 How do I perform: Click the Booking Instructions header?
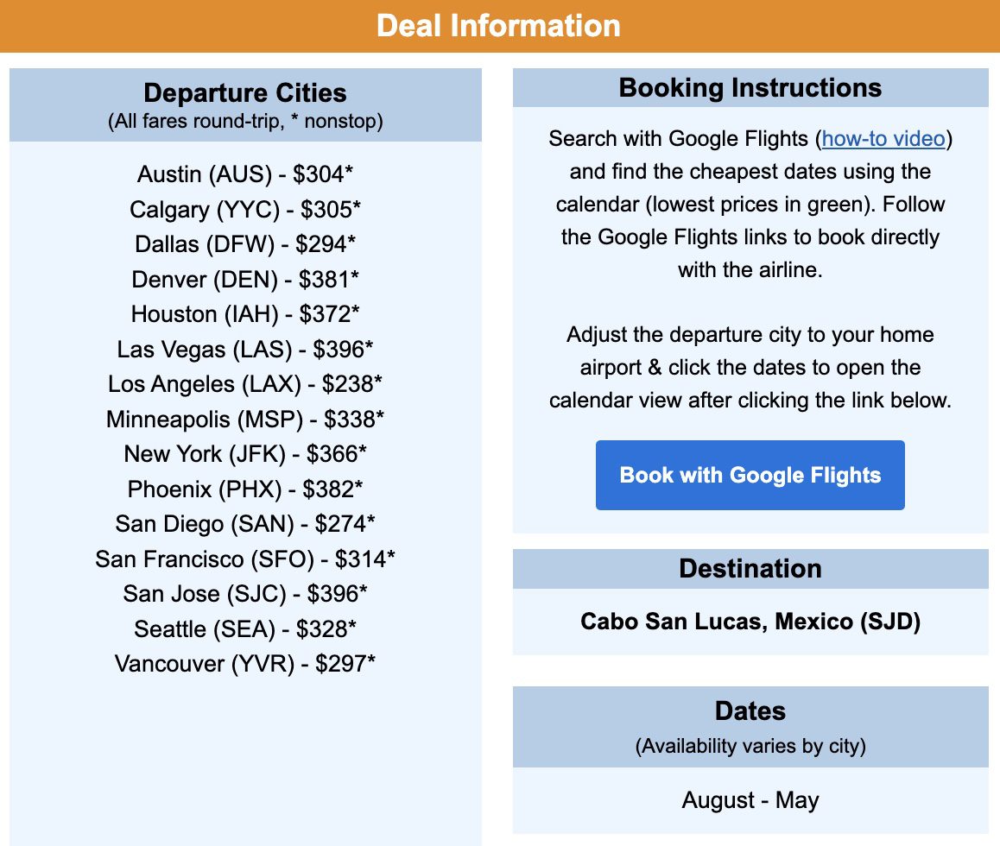750,87
